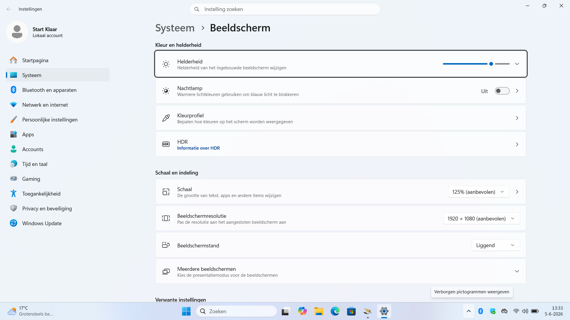Click the Bluetooth tray icon
Viewport: 570px width, 320px height.
click(481, 311)
